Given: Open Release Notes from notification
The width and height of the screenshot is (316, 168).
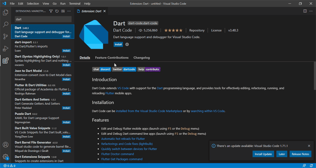Looking at the screenshot, I should [300, 154].
